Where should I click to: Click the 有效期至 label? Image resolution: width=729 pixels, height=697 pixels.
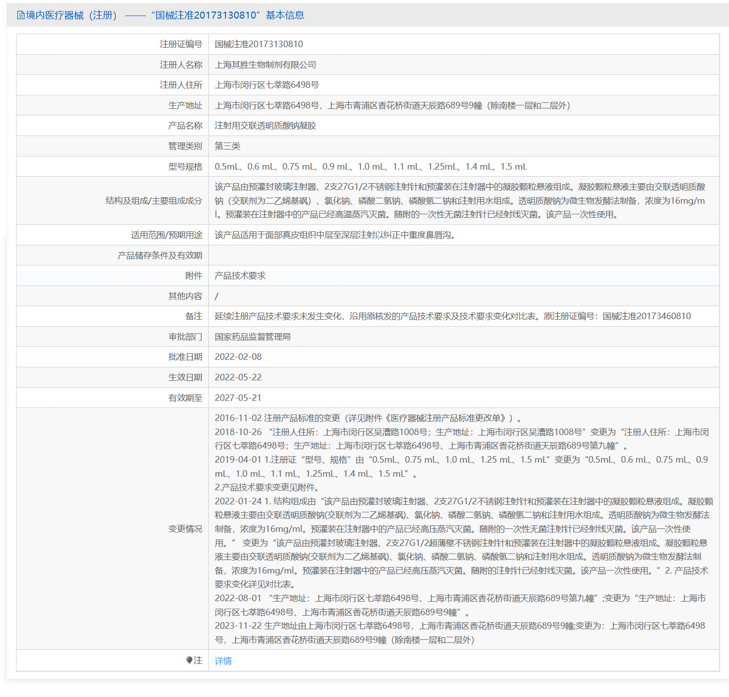(185, 398)
